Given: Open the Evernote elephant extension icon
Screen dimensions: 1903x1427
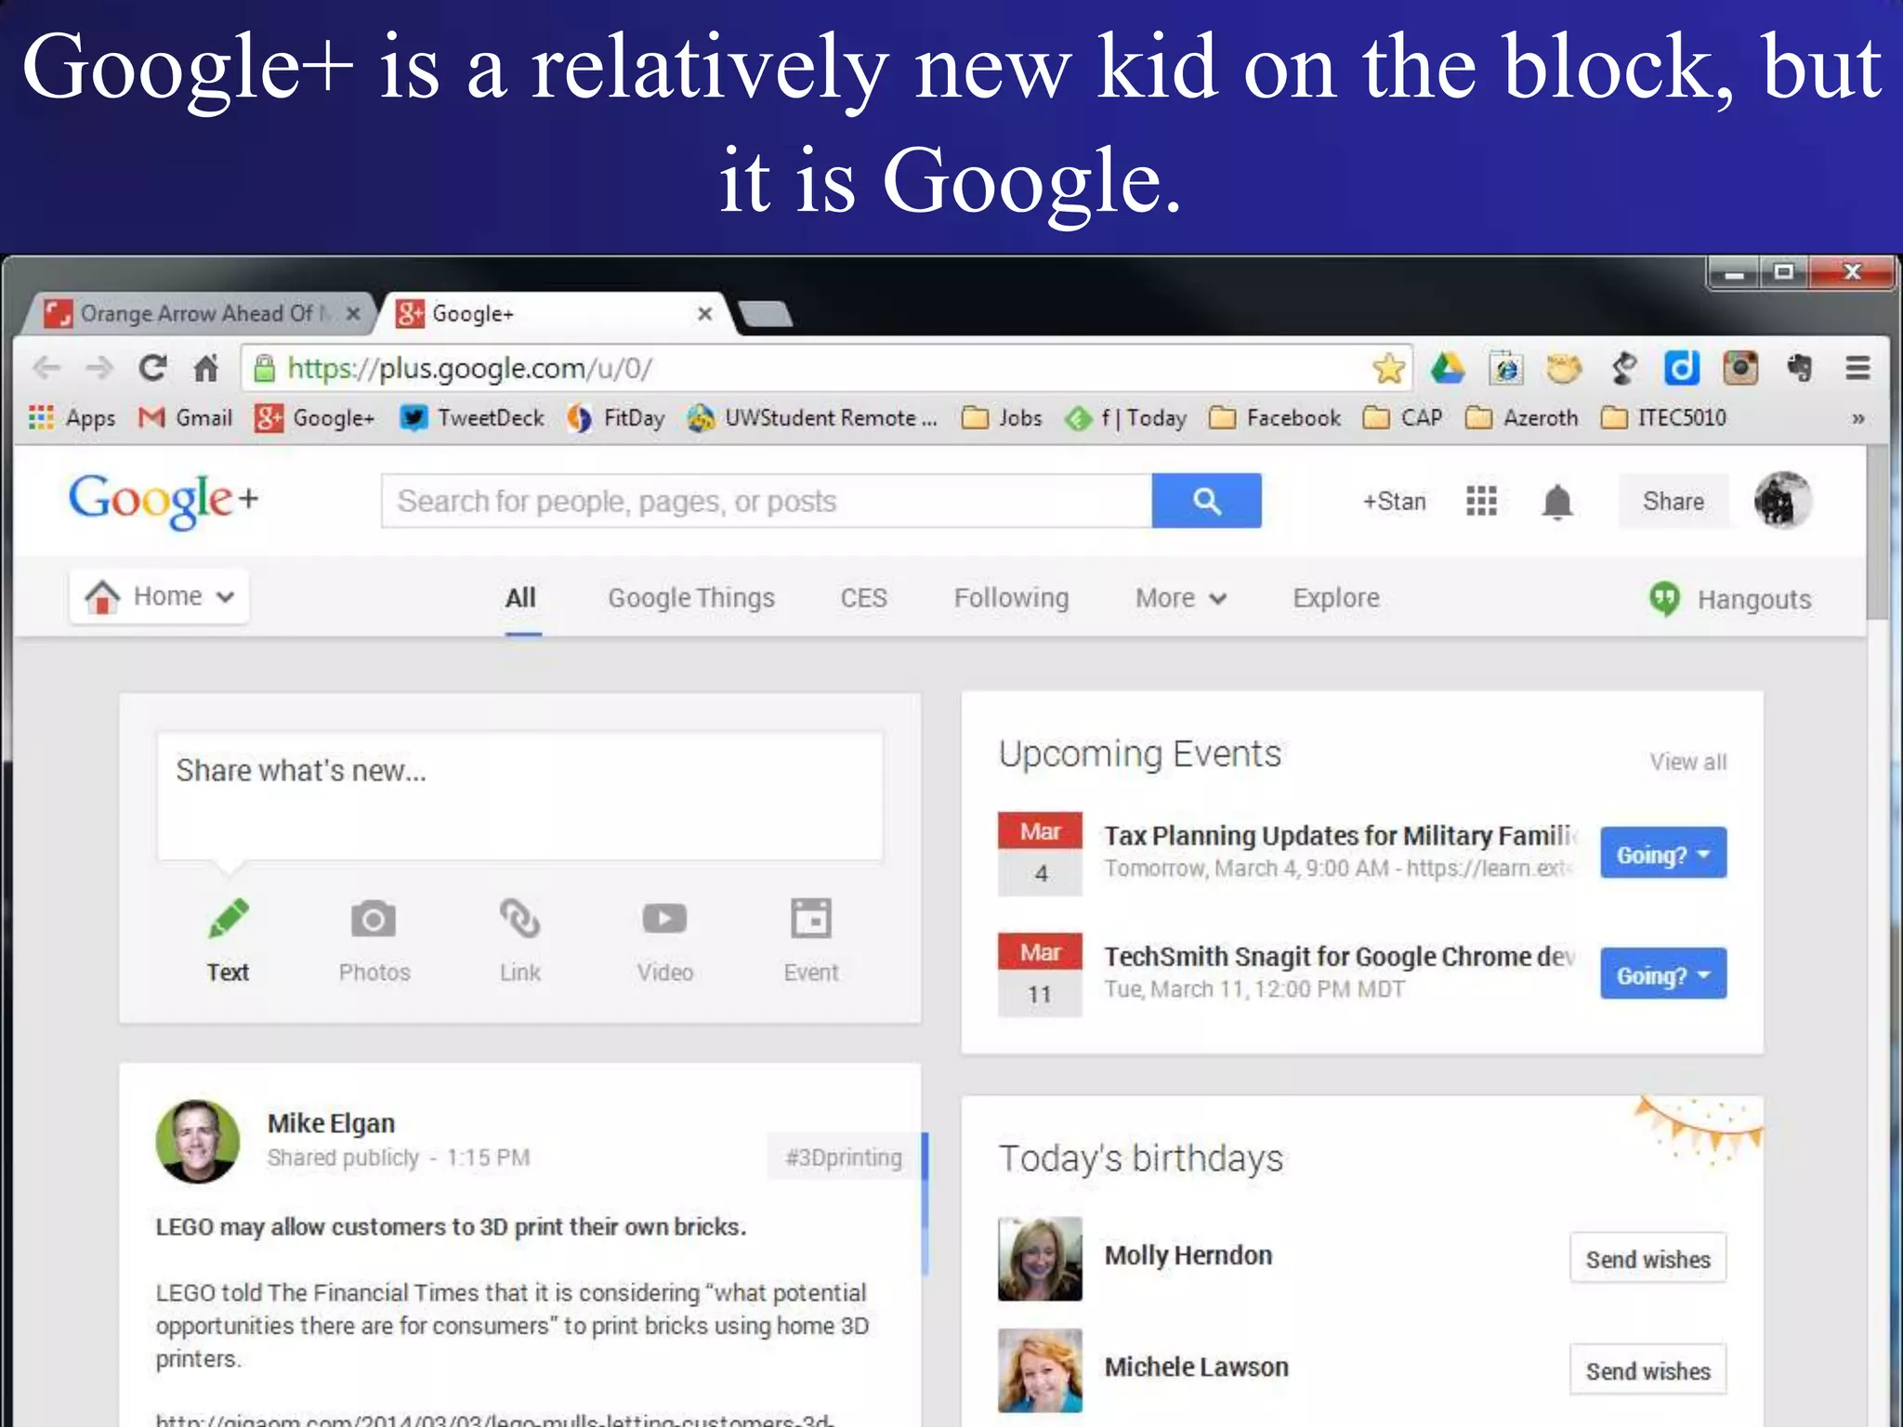Looking at the screenshot, I should click(1800, 369).
